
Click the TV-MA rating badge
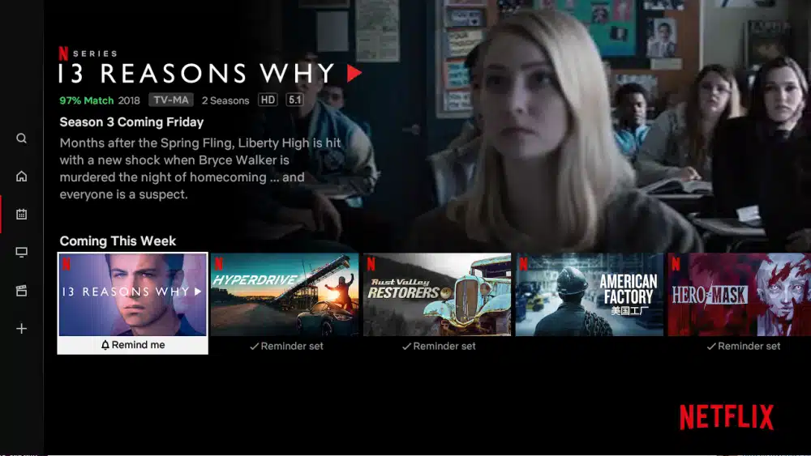point(171,100)
